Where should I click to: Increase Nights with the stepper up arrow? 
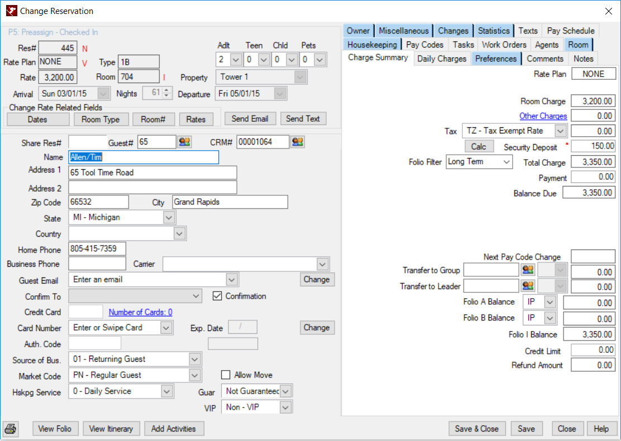(166, 90)
